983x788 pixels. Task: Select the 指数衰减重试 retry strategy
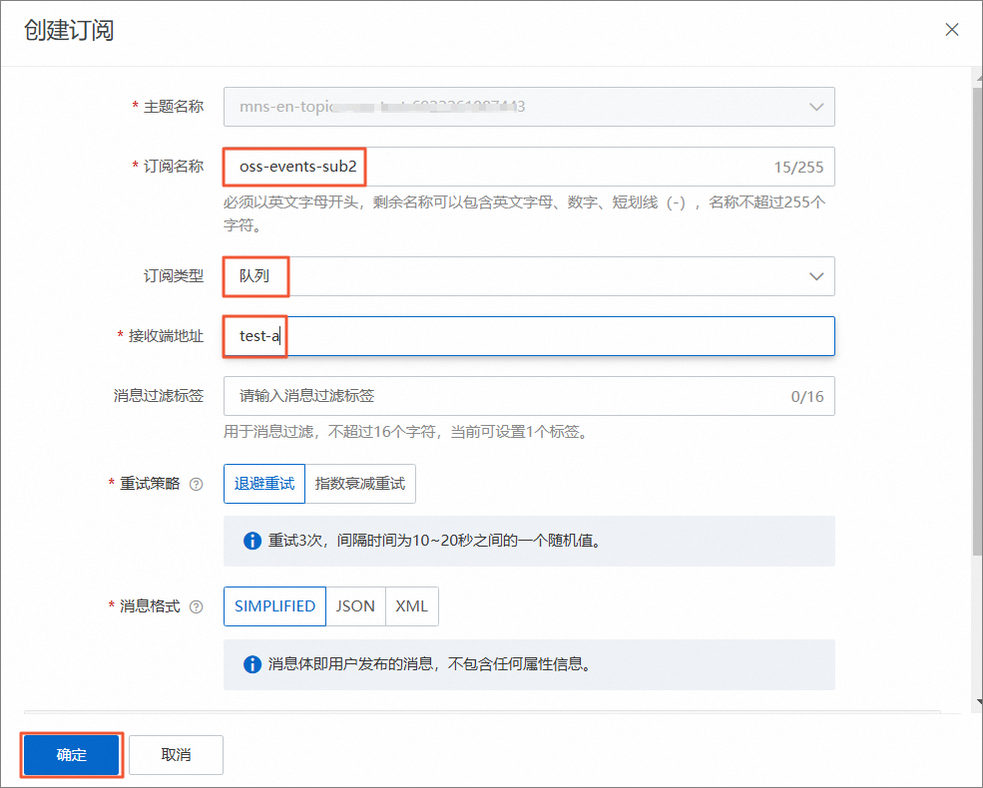[x=360, y=484]
